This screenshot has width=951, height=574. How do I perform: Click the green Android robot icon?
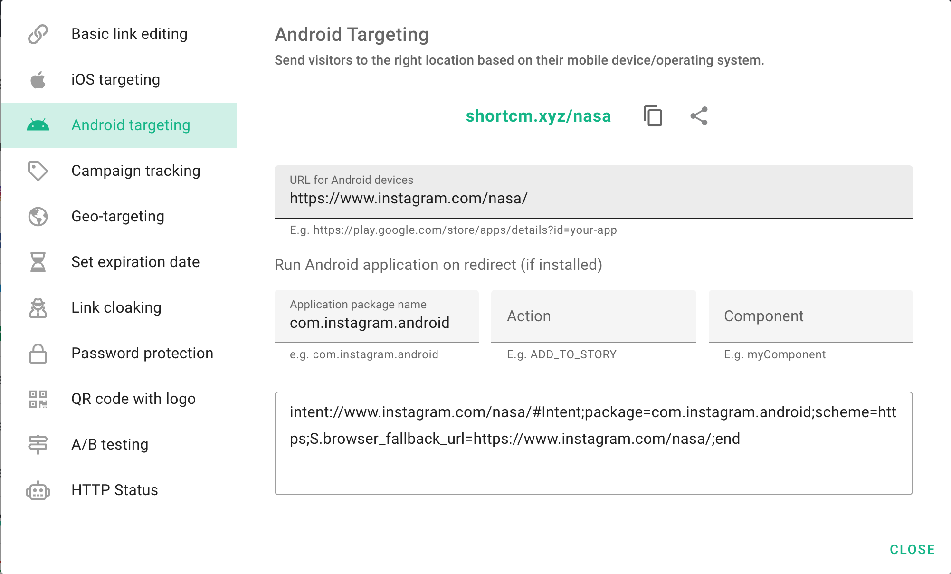(x=38, y=125)
